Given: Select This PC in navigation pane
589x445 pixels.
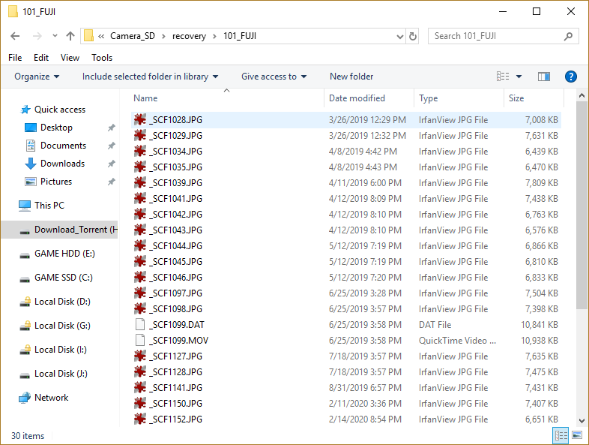Looking at the screenshot, I should pos(49,206).
